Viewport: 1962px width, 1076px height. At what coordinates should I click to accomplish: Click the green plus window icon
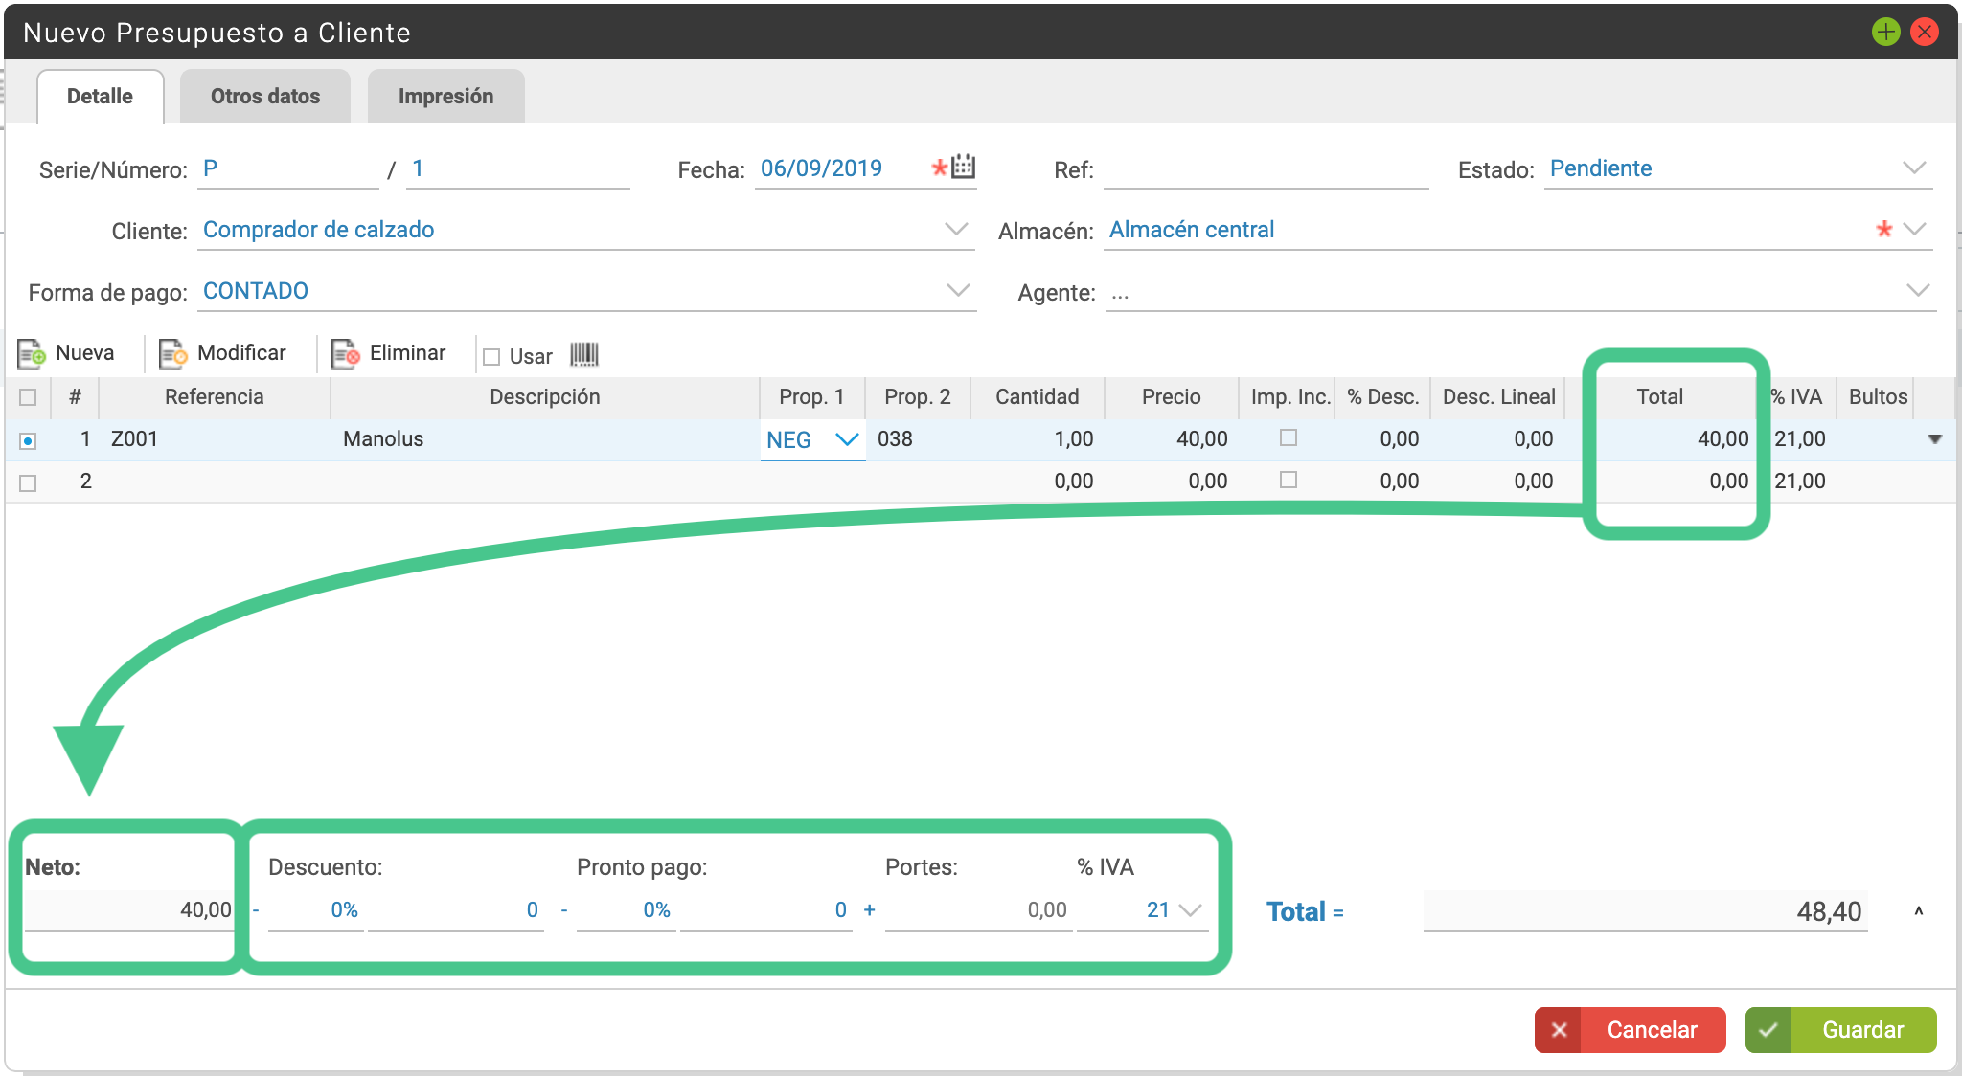click(1886, 32)
